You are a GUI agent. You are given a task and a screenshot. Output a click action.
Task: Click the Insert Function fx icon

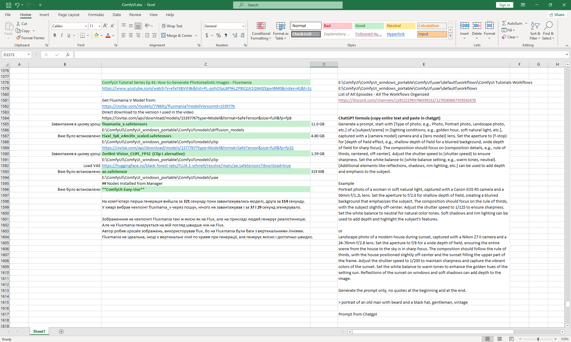68,55
